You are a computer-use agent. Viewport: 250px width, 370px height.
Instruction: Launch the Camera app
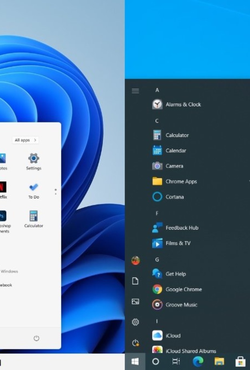coord(174,166)
